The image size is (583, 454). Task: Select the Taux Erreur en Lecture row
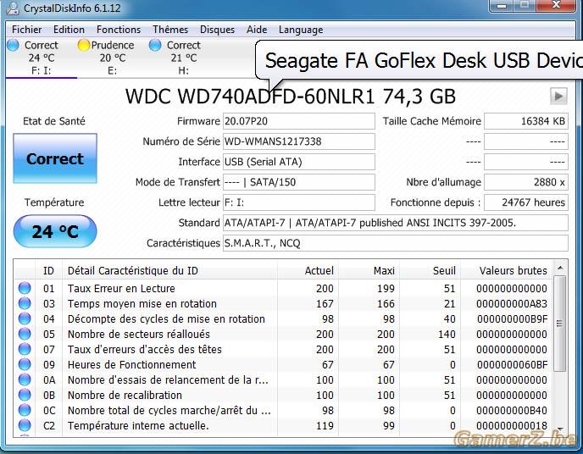coord(283,288)
